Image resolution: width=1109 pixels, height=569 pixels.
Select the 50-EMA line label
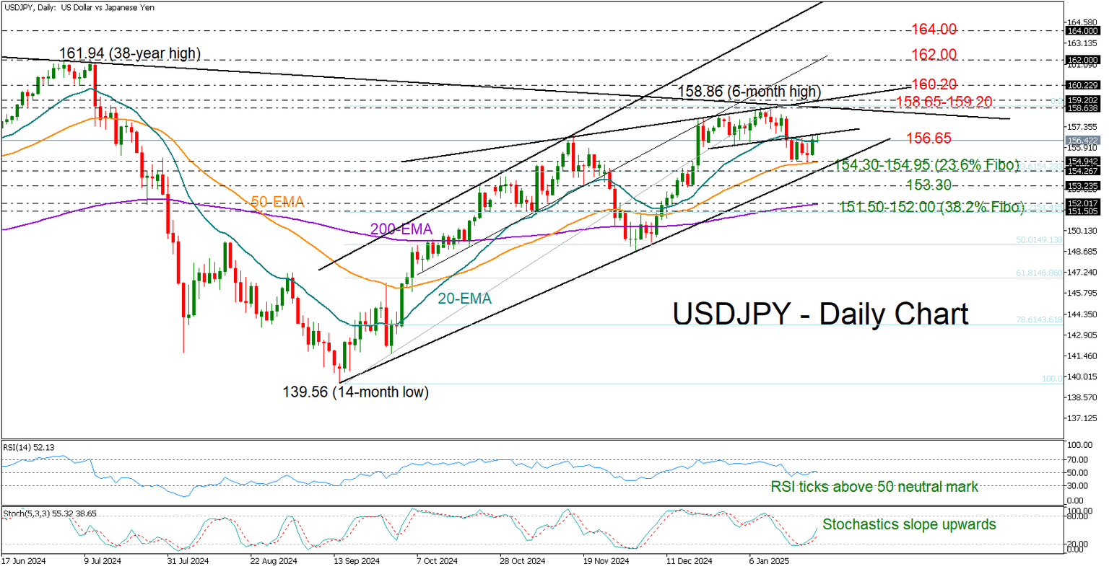278,202
